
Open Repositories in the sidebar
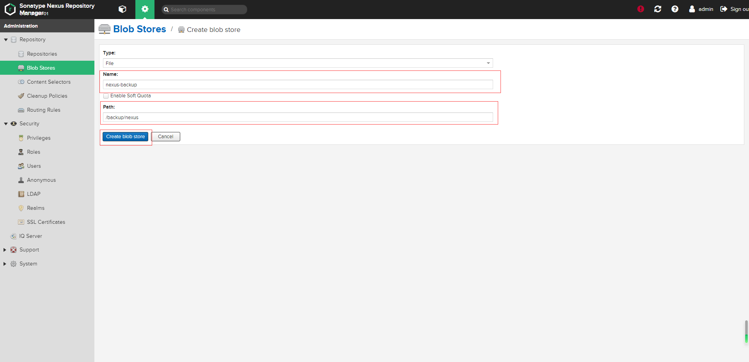pyautogui.click(x=47, y=54)
